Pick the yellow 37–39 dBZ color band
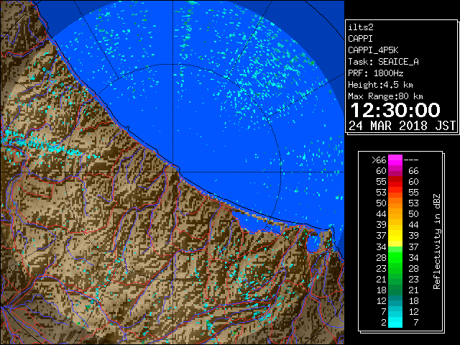 click(395, 236)
